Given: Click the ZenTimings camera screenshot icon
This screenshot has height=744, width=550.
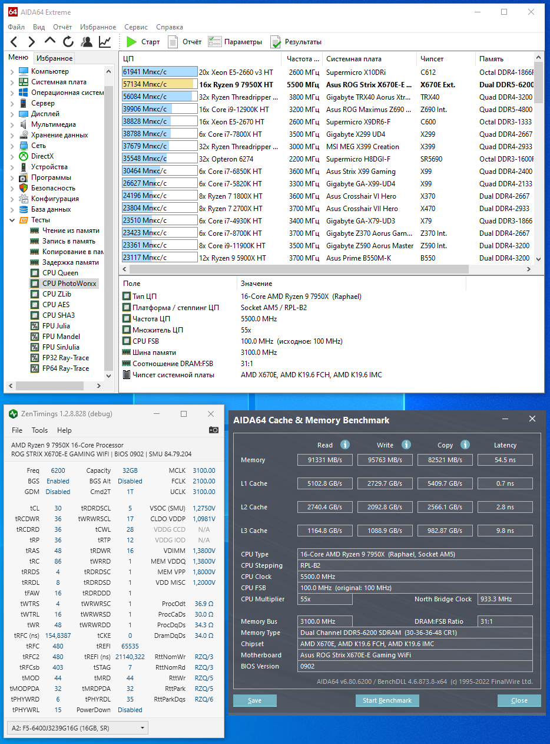Looking at the screenshot, I should 214,430.
